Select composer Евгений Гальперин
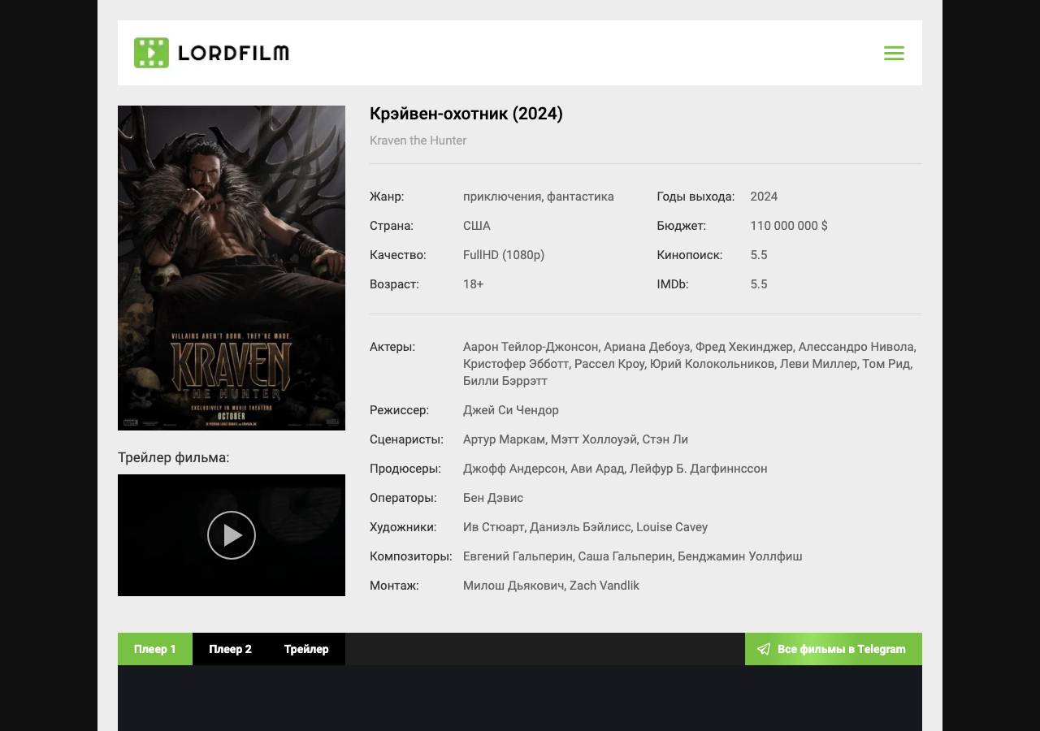 pos(518,556)
